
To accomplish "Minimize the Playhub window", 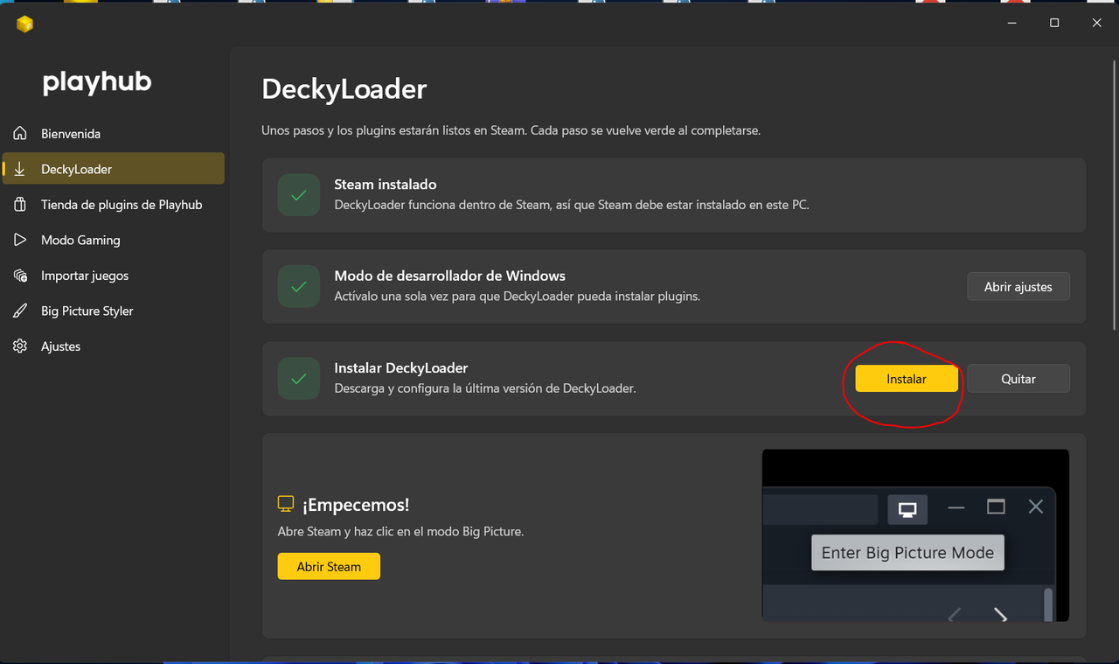I will (x=1012, y=23).
